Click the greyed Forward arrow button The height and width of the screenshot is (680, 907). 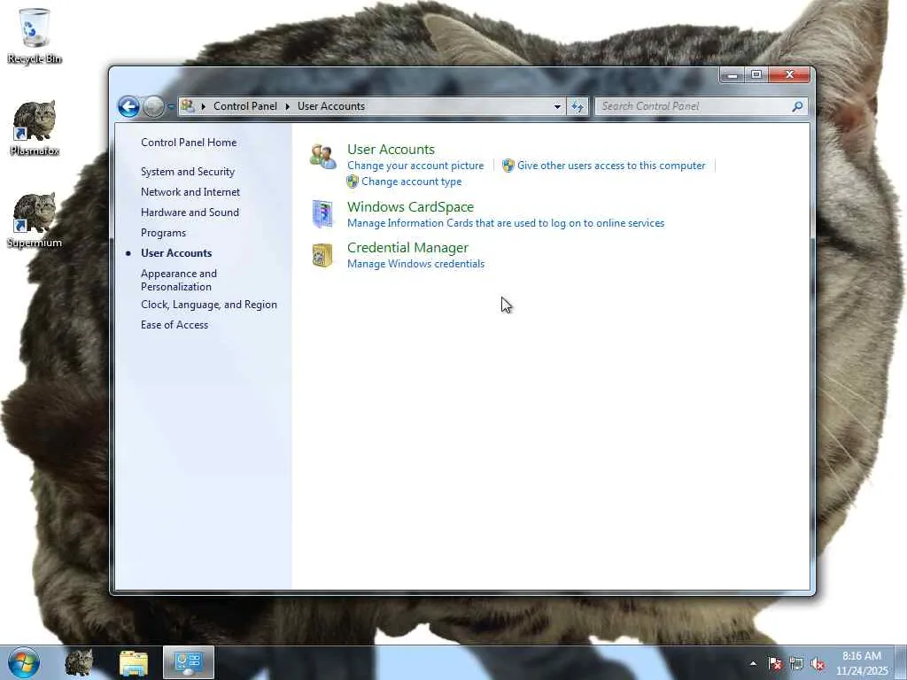point(153,106)
